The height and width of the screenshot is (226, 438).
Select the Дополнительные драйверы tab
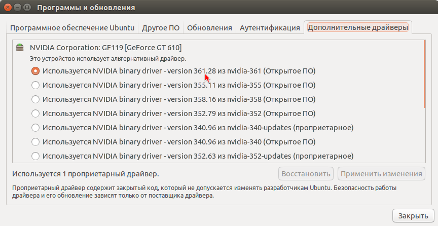(x=357, y=27)
